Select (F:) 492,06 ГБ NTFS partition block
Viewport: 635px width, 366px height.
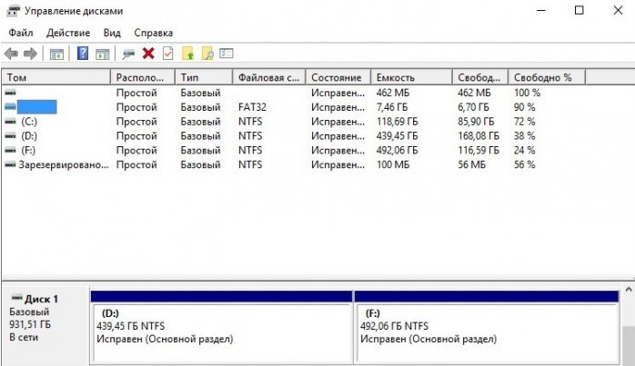487,326
